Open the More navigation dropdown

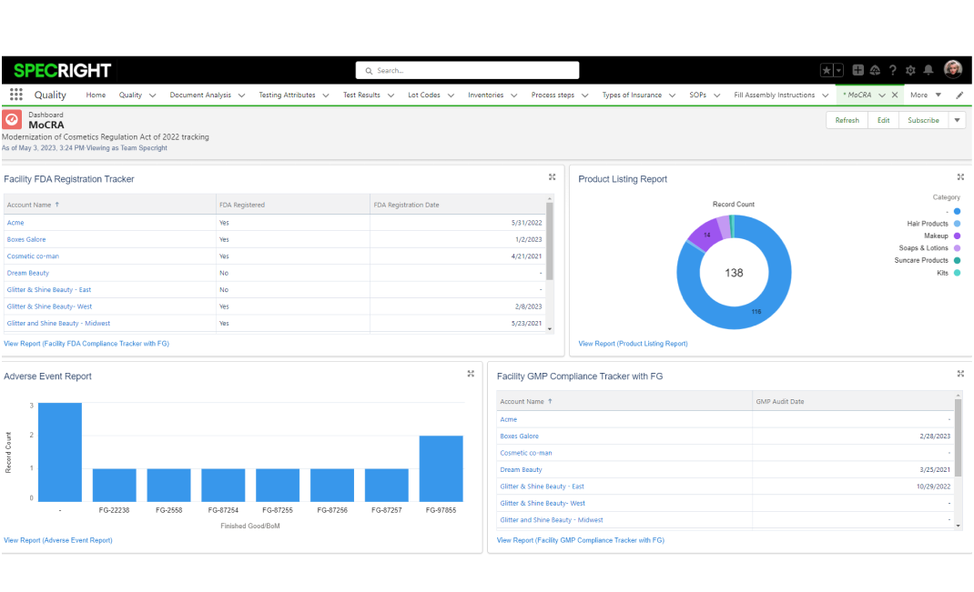coord(926,95)
